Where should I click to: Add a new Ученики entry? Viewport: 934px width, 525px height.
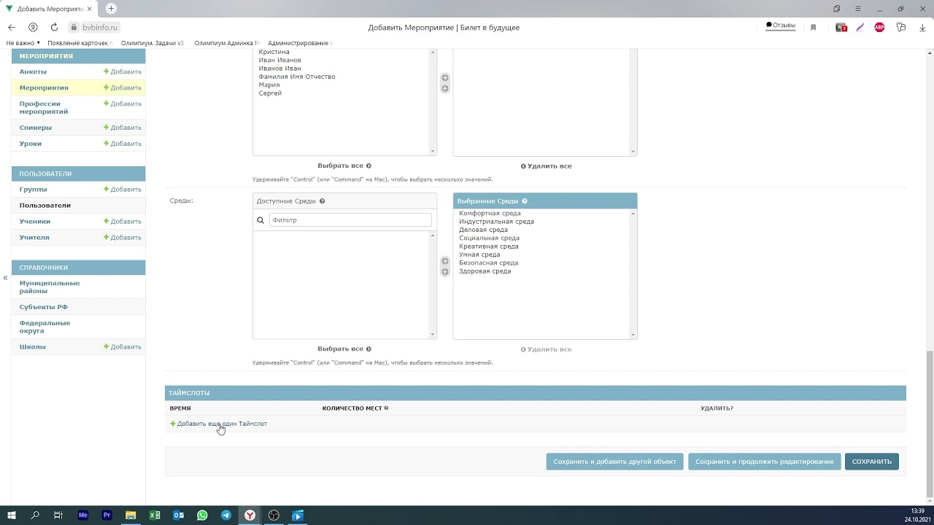pos(123,221)
